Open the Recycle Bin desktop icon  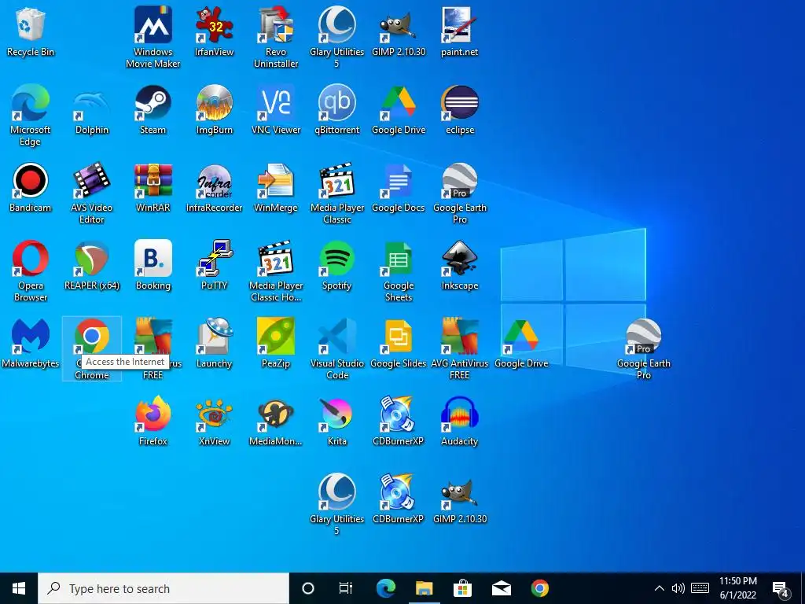pyautogui.click(x=31, y=31)
